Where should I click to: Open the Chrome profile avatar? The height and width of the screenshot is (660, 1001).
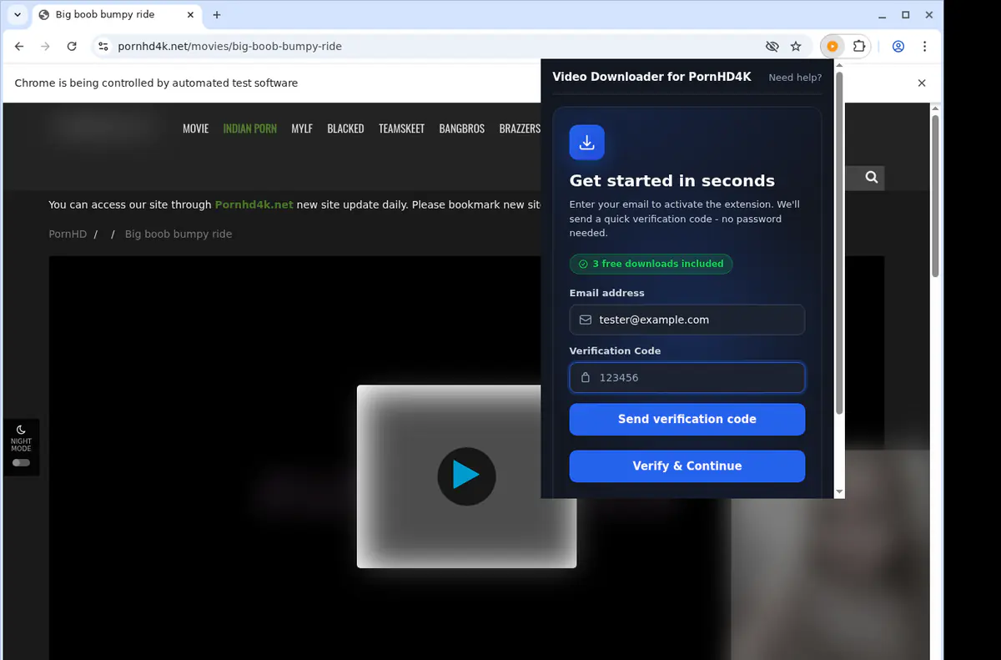click(x=898, y=47)
